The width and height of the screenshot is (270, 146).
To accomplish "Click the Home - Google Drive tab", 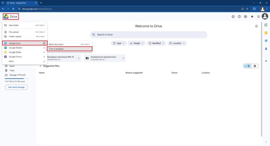I will 22,3.
